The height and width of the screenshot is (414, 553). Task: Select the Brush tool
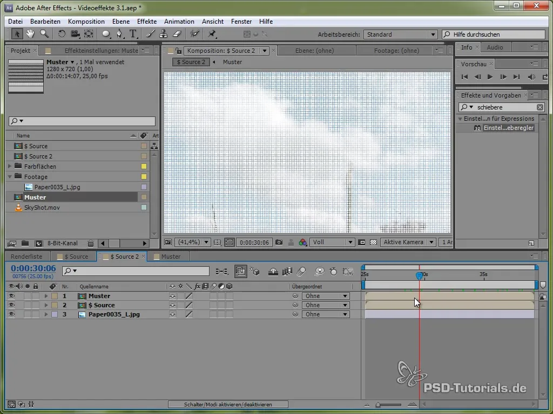[x=151, y=34]
